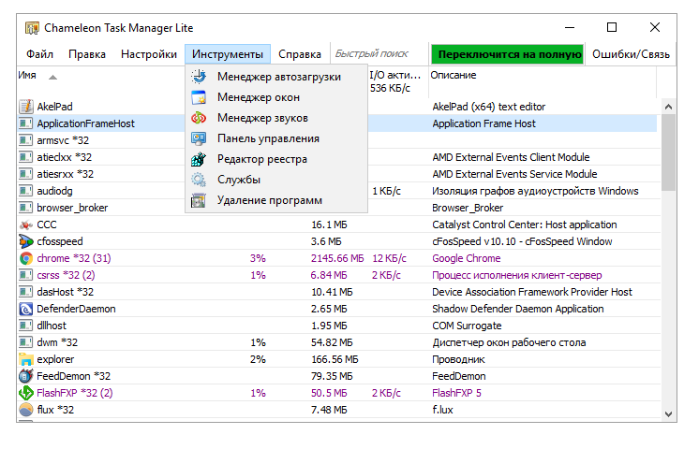The width and height of the screenshot is (699, 449).
Task: Select Удаление программ entry
Action: click(276, 200)
